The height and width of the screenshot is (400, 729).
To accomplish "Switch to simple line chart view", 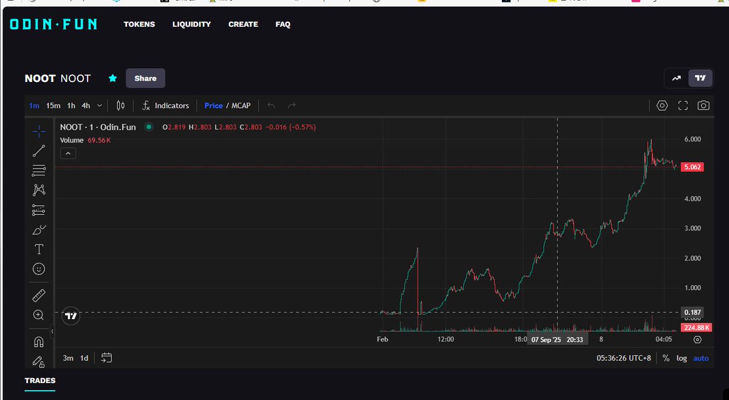I will (676, 78).
